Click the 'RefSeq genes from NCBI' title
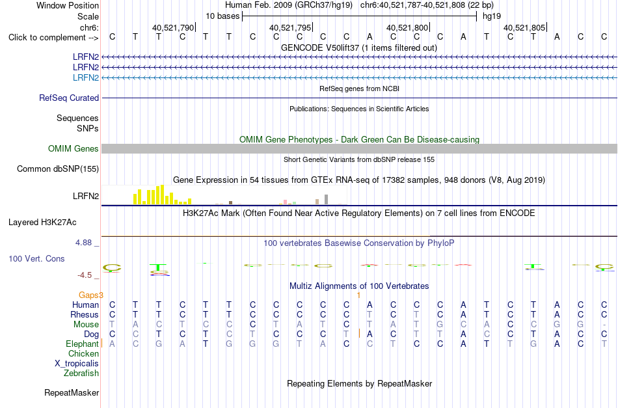Viewport: 618px width, 408px height. tap(359, 88)
